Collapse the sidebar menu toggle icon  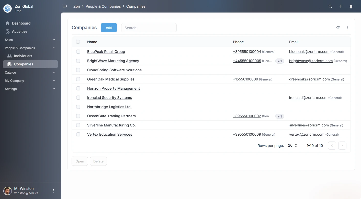tap(65, 6)
